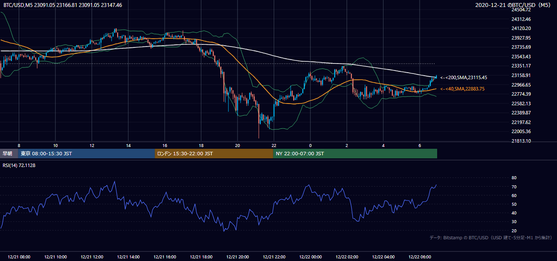
Task: Click the price axis label 22197.62
Action: (x=521, y=122)
